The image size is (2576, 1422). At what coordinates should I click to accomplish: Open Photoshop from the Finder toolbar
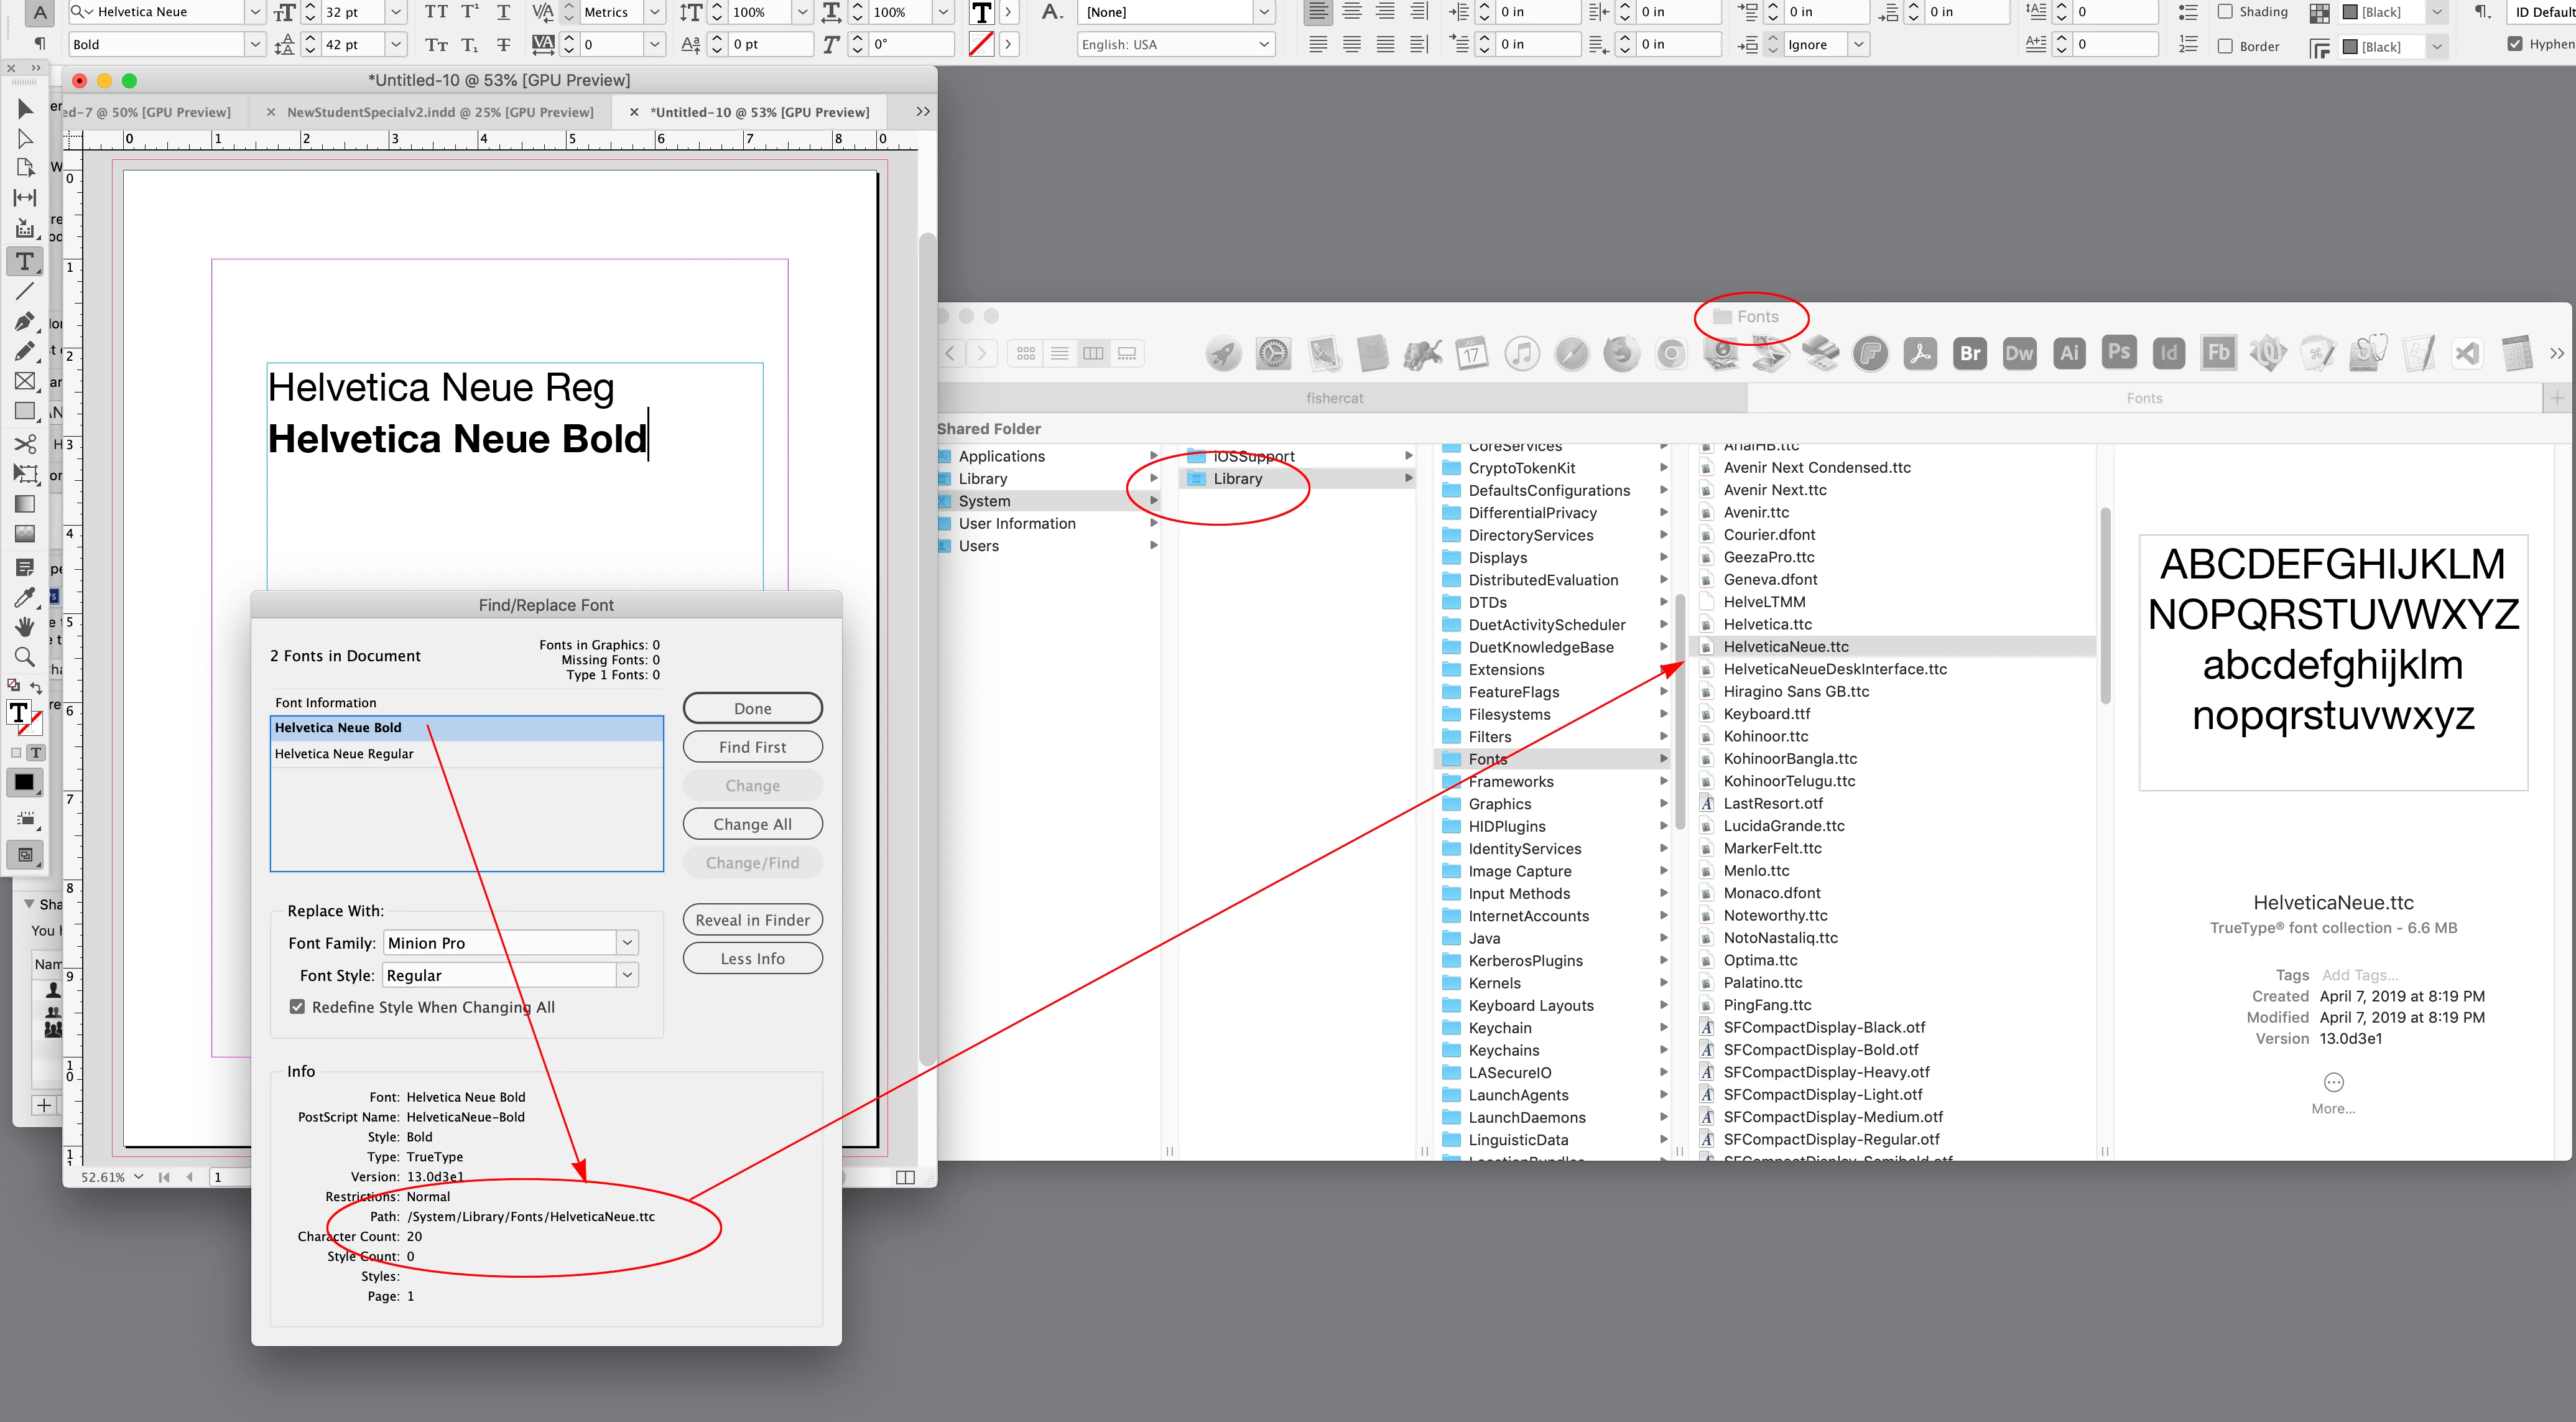pos(2118,352)
